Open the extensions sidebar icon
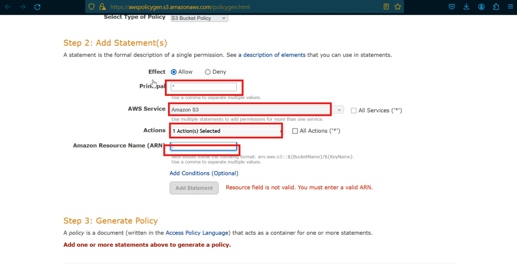 coord(496,6)
